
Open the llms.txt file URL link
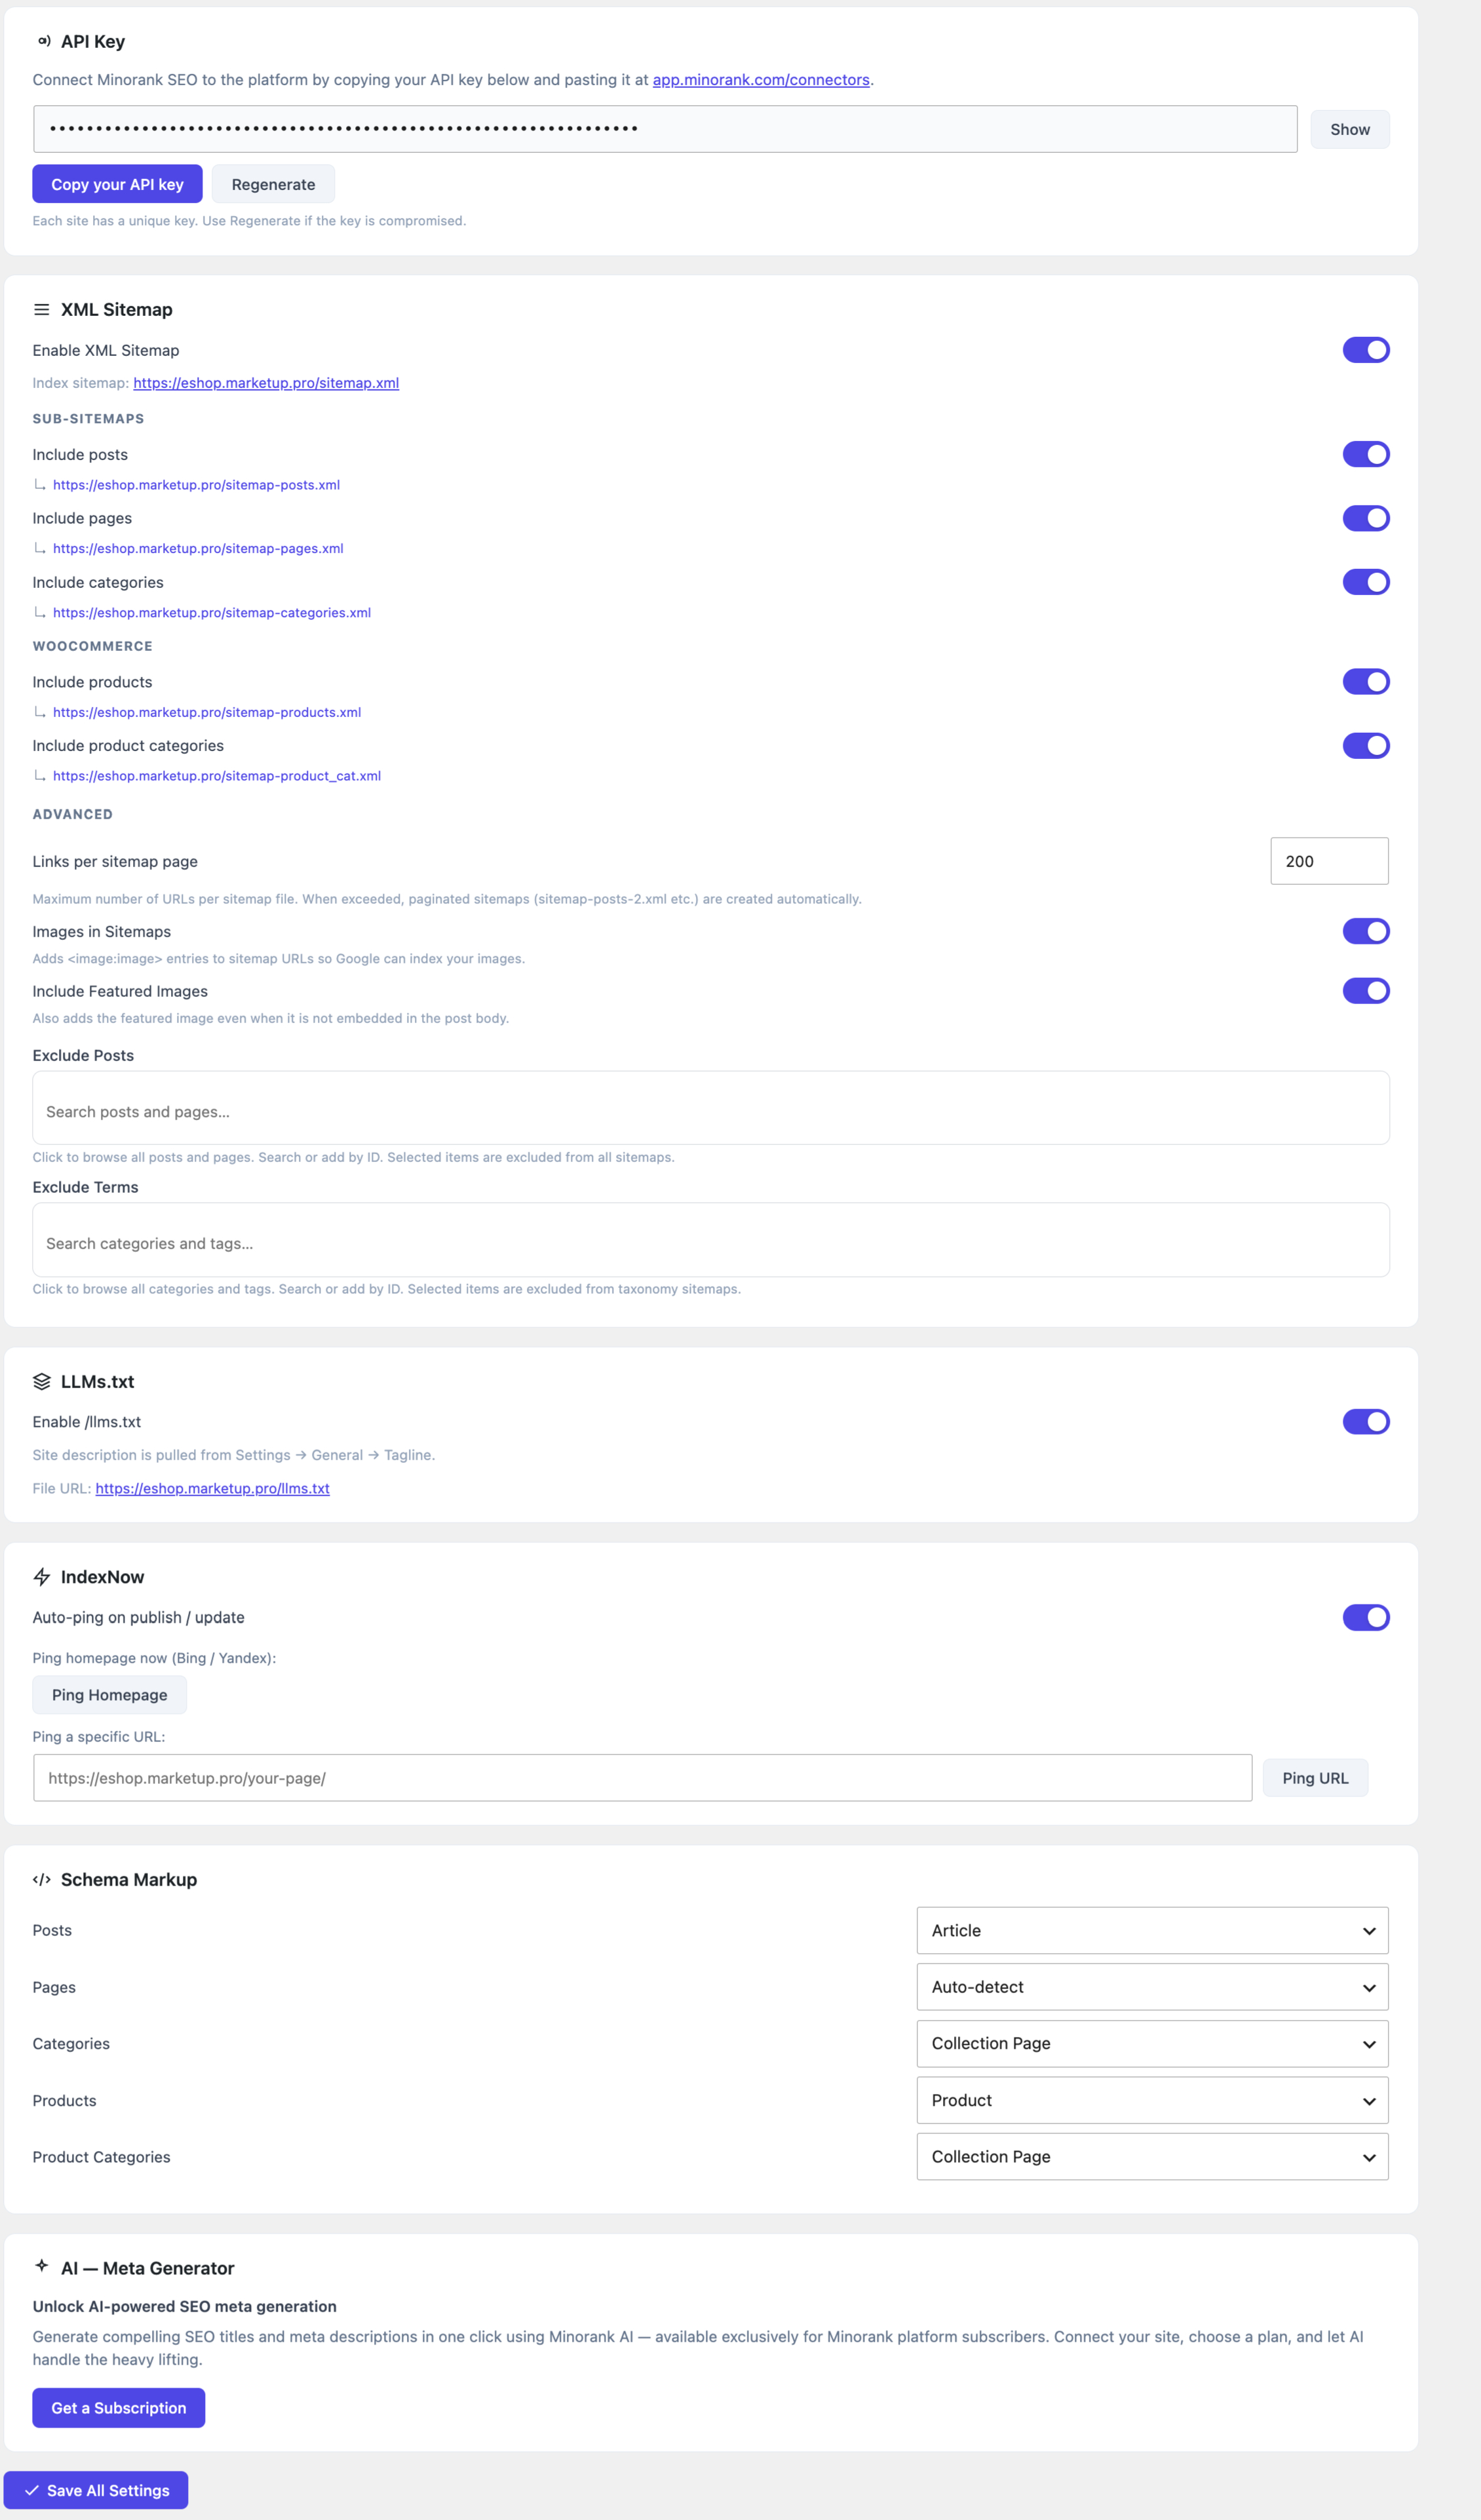[x=212, y=1488]
